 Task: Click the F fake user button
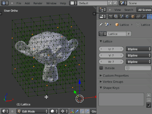coord(129,34)
